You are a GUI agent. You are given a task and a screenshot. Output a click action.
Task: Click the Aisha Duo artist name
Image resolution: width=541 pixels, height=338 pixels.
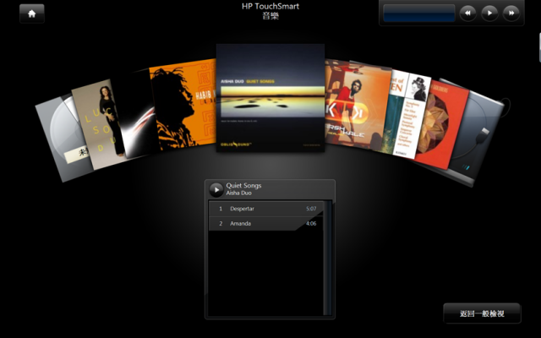[x=238, y=194]
